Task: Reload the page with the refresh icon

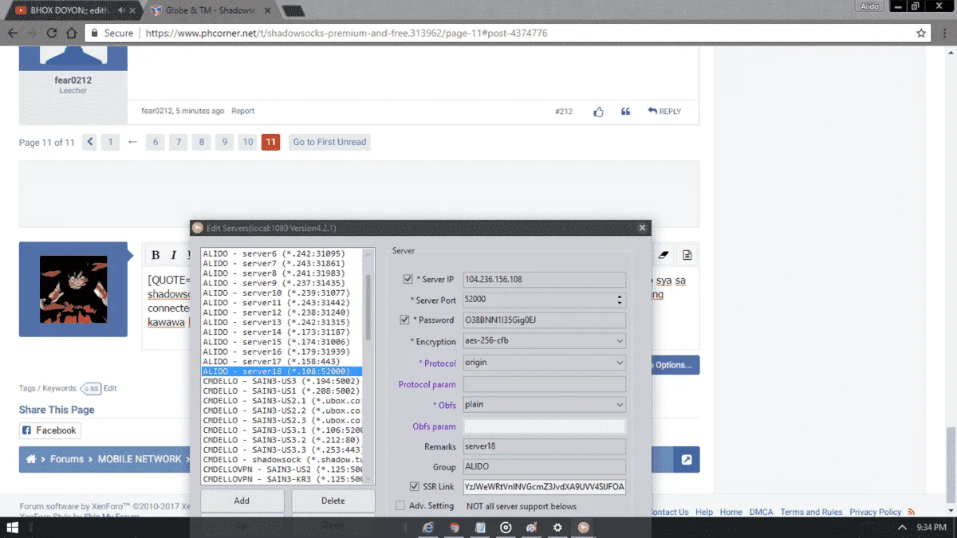Action: [52, 33]
